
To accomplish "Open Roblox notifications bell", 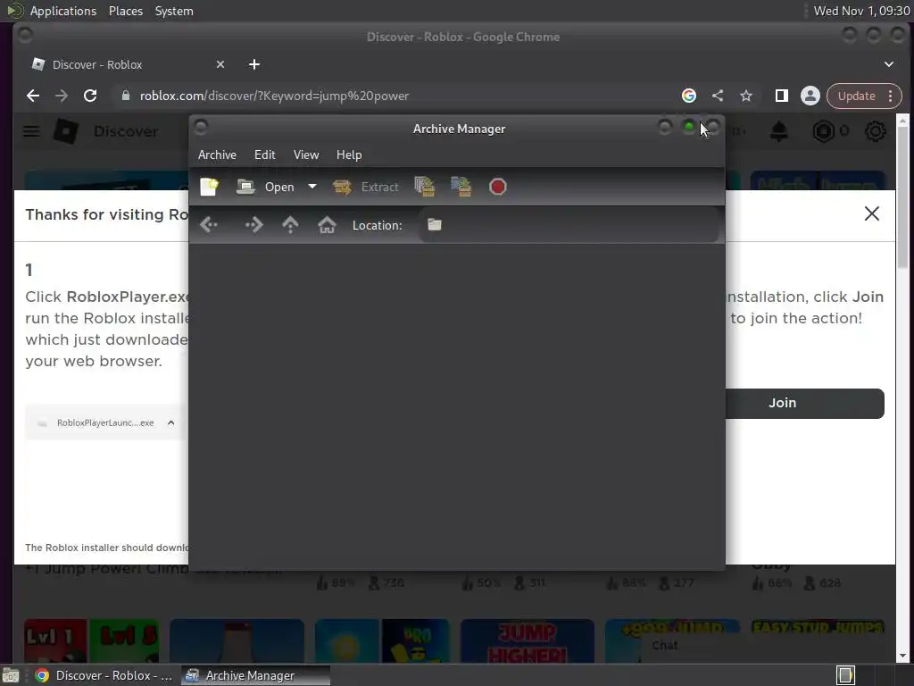I will pyautogui.click(x=778, y=131).
